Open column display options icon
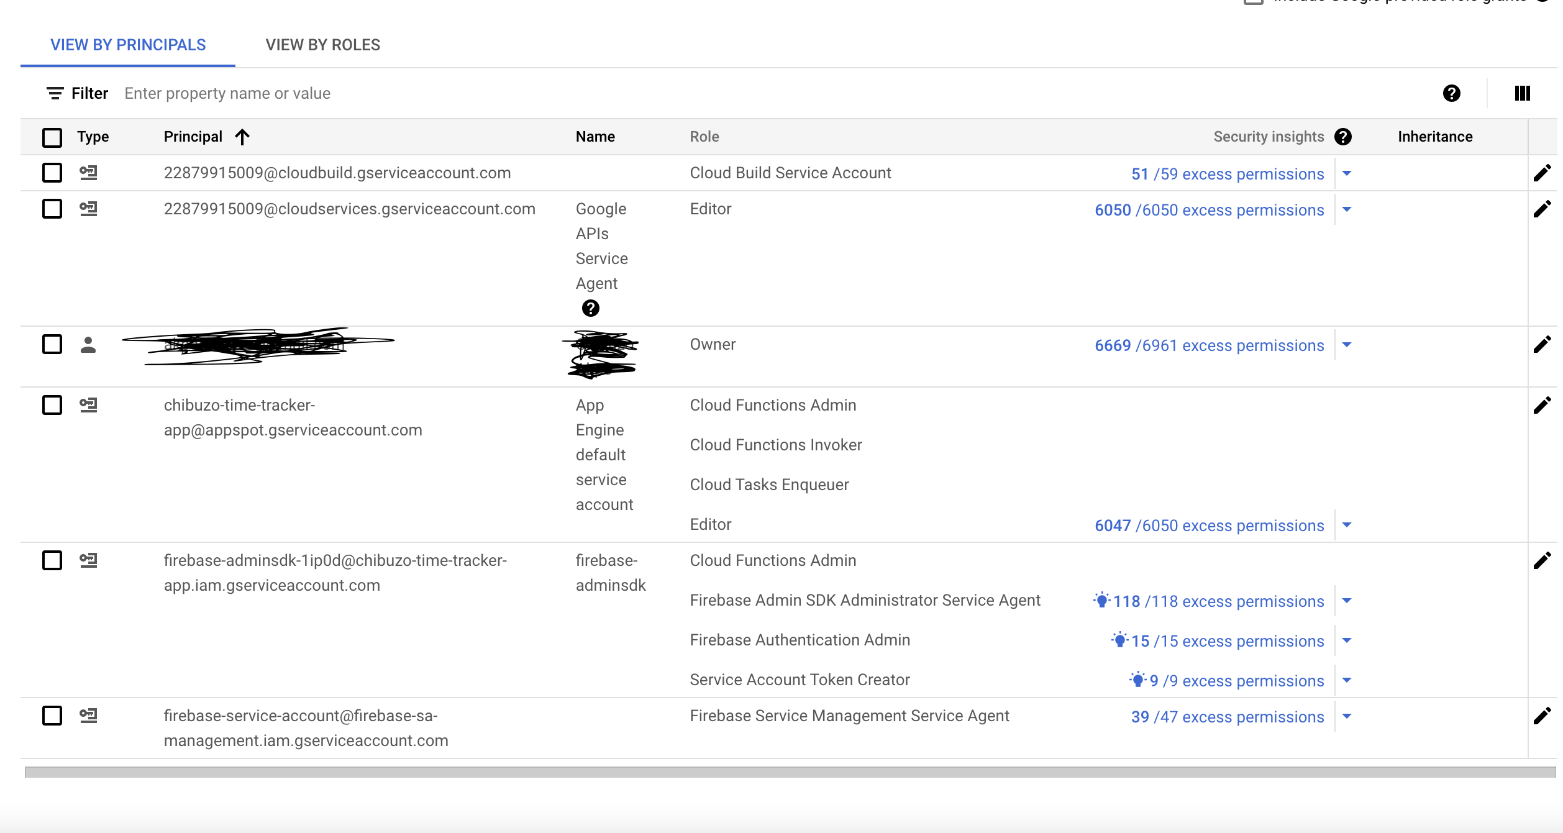The height and width of the screenshot is (833, 1563). pos(1522,93)
